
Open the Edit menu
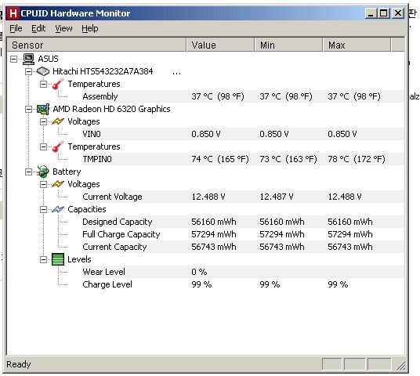[x=38, y=28]
